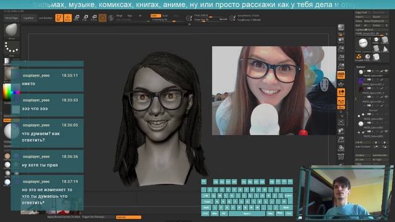395x222 pixels.
Task: Toggle the Floor grid button
Action: coord(341,83)
